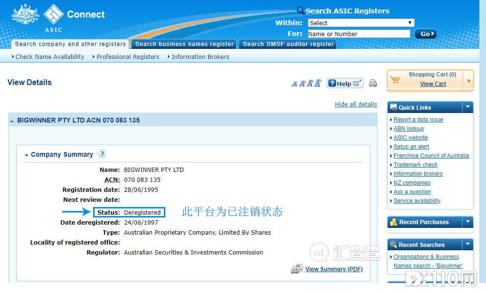Collapse the BIGWINNER PTY LTD panel
This screenshot has width=486, height=293.
(x=12, y=121)
